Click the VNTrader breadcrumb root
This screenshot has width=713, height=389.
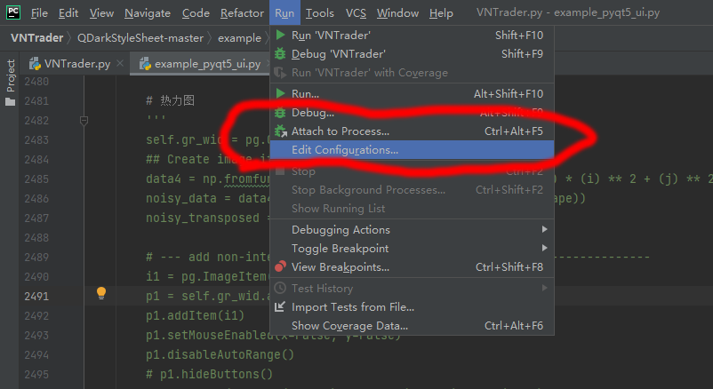[36, 38]
